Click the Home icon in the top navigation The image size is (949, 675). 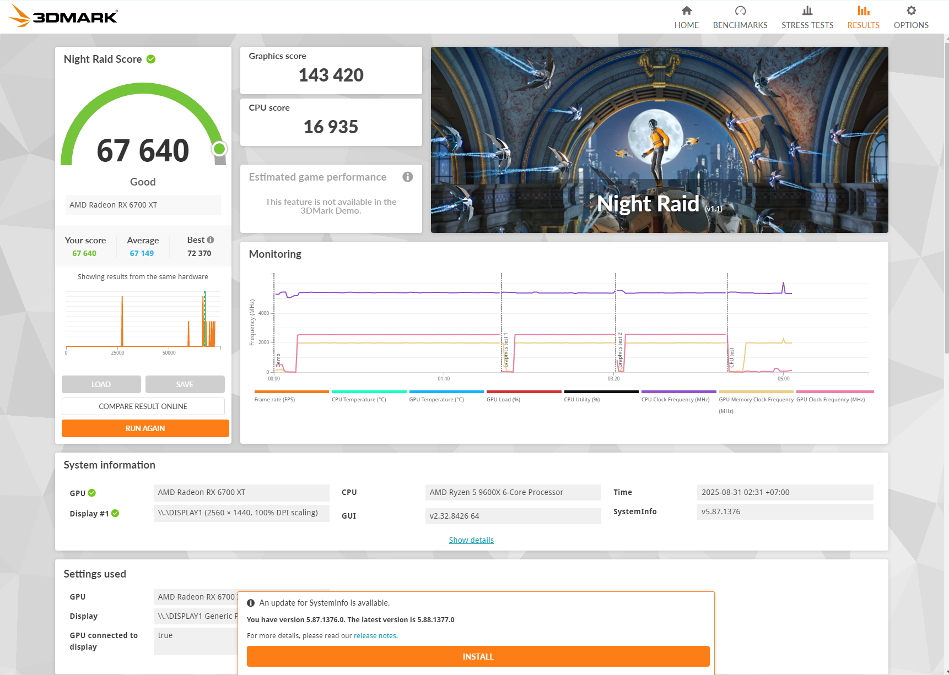pos(686,10)
